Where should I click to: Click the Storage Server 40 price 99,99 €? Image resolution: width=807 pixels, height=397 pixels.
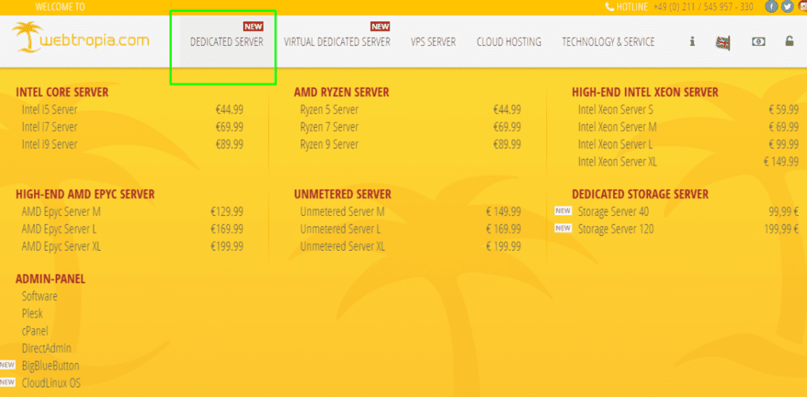pos(784,212)
